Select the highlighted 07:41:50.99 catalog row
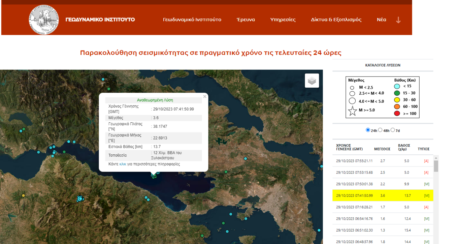458x244 pixels. point(383,195)
